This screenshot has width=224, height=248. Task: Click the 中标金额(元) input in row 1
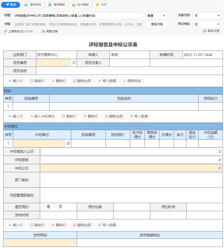click(x=210, y=143)
